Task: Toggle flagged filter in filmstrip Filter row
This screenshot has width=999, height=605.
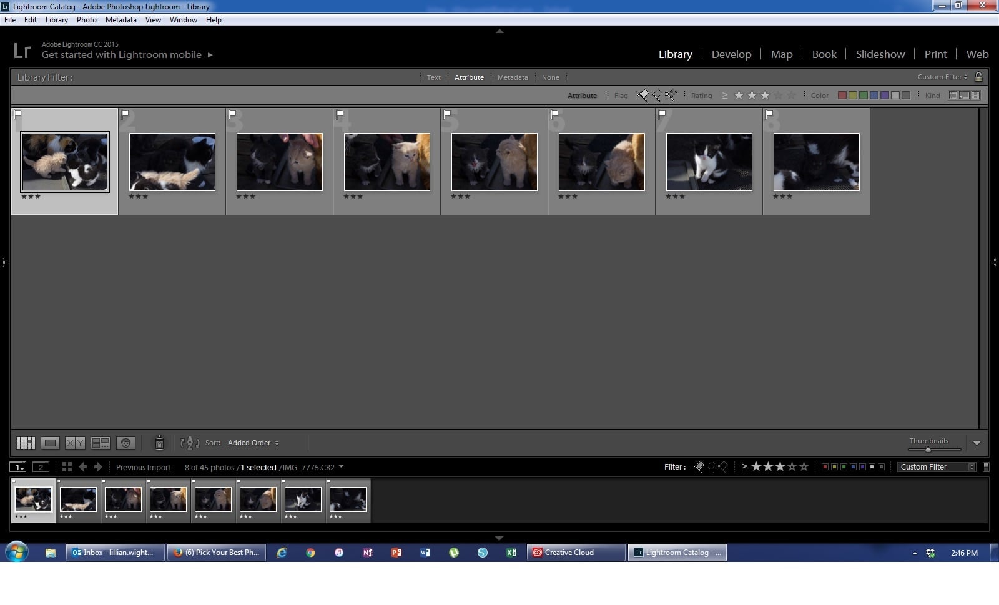Action: click(x=699, y=466)
